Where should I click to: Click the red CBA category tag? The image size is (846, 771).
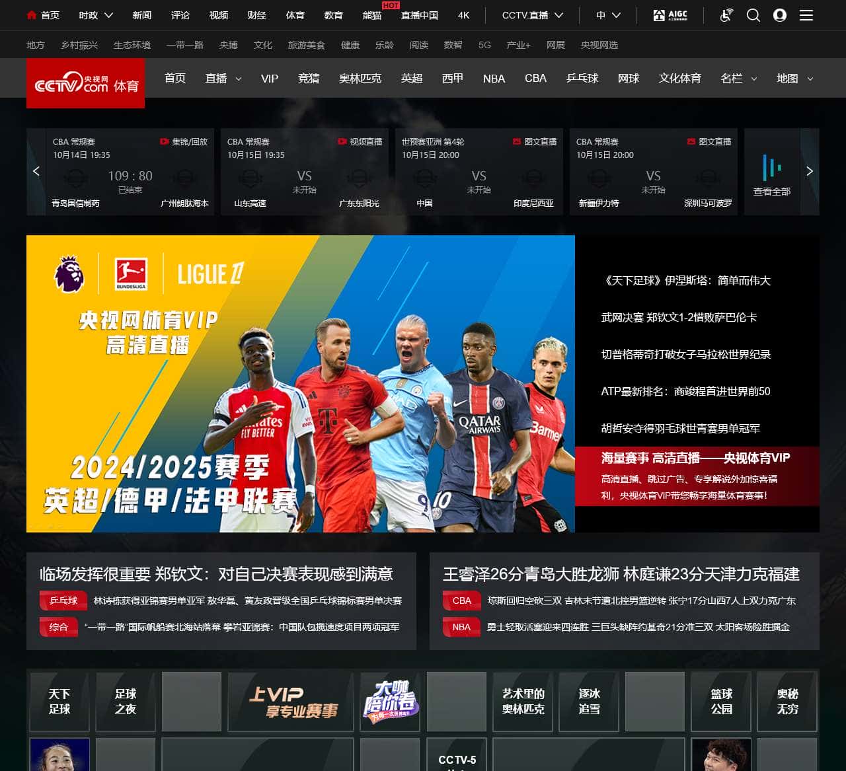click(461, 601)
